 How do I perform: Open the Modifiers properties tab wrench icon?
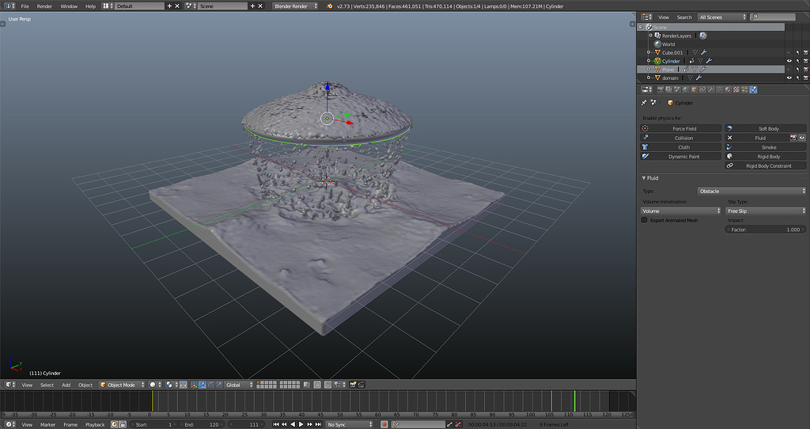(x=711, y=89)
